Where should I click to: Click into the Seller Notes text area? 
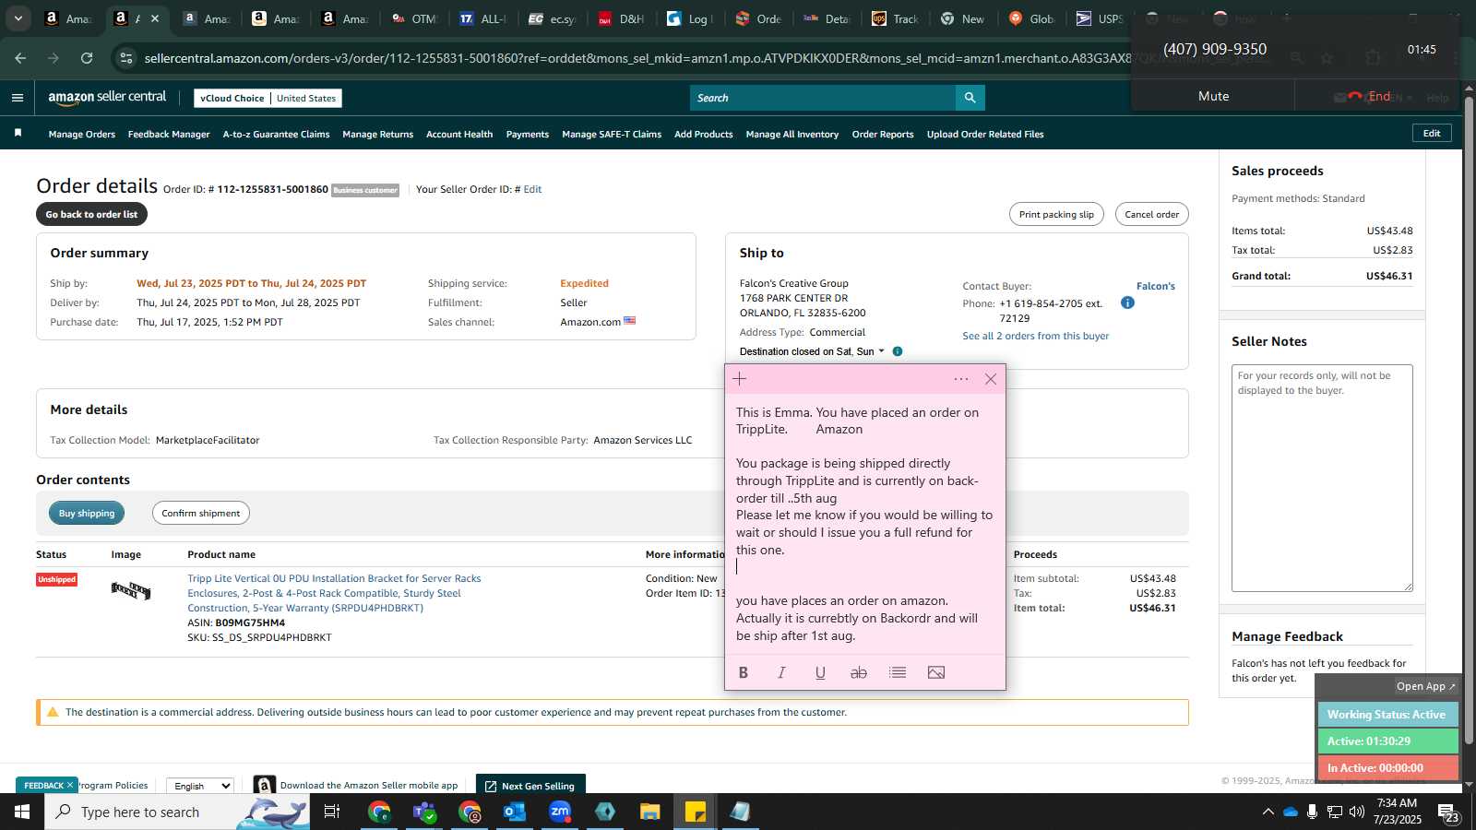1322,478
